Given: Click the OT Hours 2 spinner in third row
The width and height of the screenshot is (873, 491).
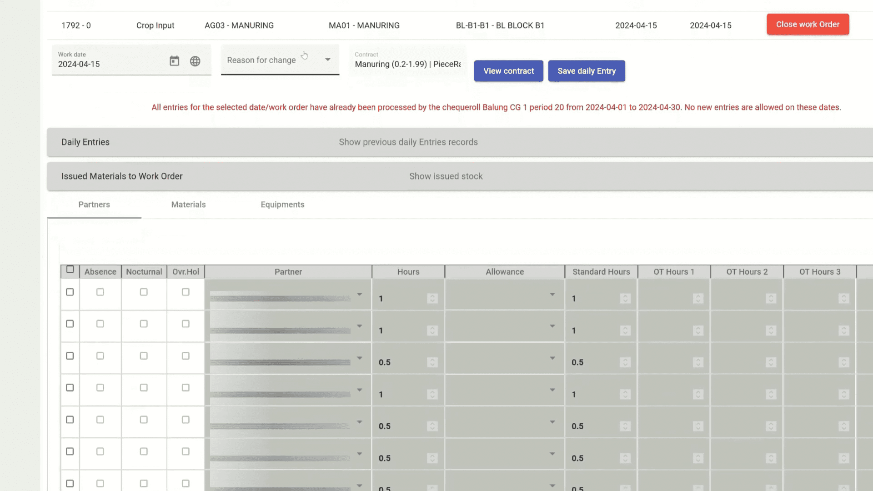Looking at the screenshot, I should tap(771, 362).
